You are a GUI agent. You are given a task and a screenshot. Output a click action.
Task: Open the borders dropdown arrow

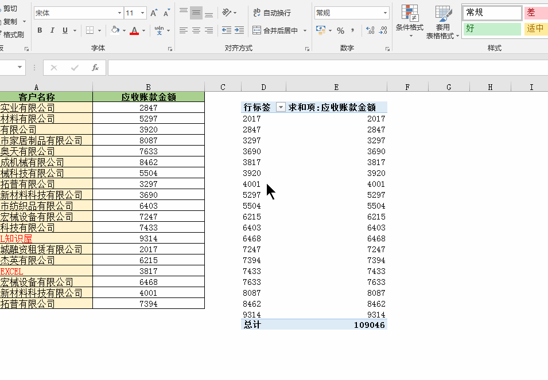click(99, 31)
